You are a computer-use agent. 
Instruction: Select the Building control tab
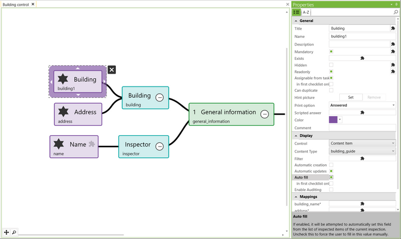pyautogui.click(x=15, y=4)
